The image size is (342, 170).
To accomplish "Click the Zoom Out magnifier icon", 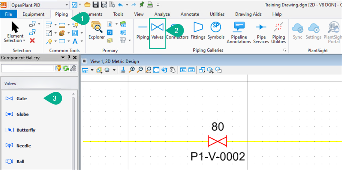I will point(140,70).
